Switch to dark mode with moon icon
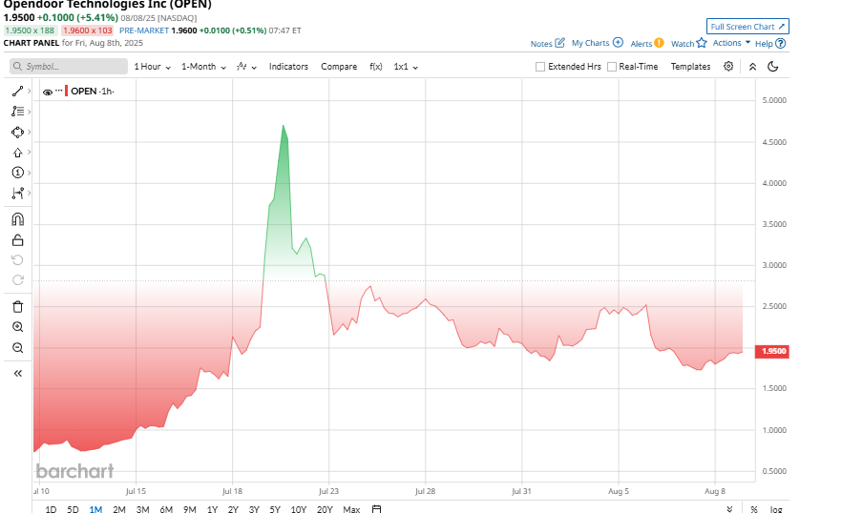This screenshot has height=513, width=863. pos(772,67)
